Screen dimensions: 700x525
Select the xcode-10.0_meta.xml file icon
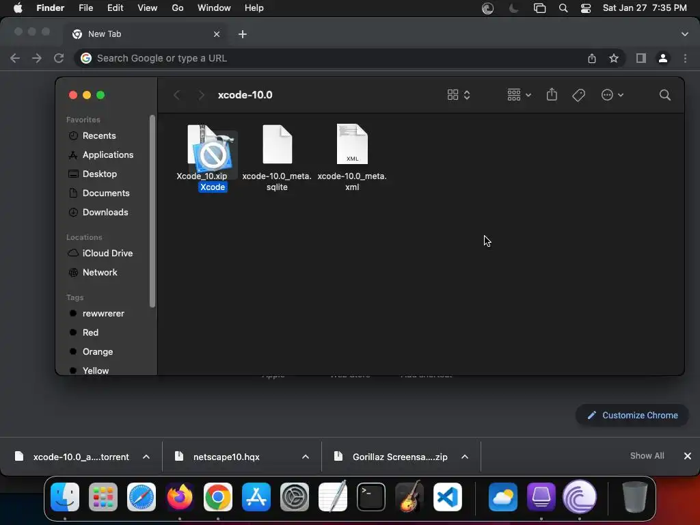[x=352, y=144]
